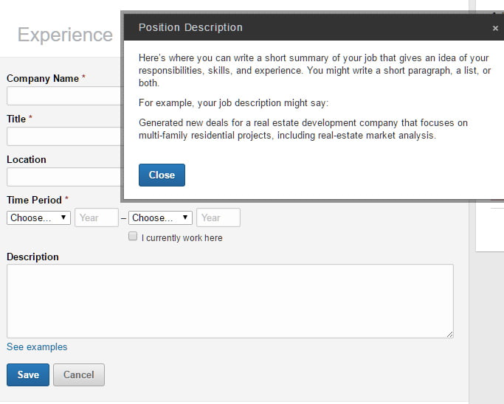Focus the Title text field

(64, 136)
